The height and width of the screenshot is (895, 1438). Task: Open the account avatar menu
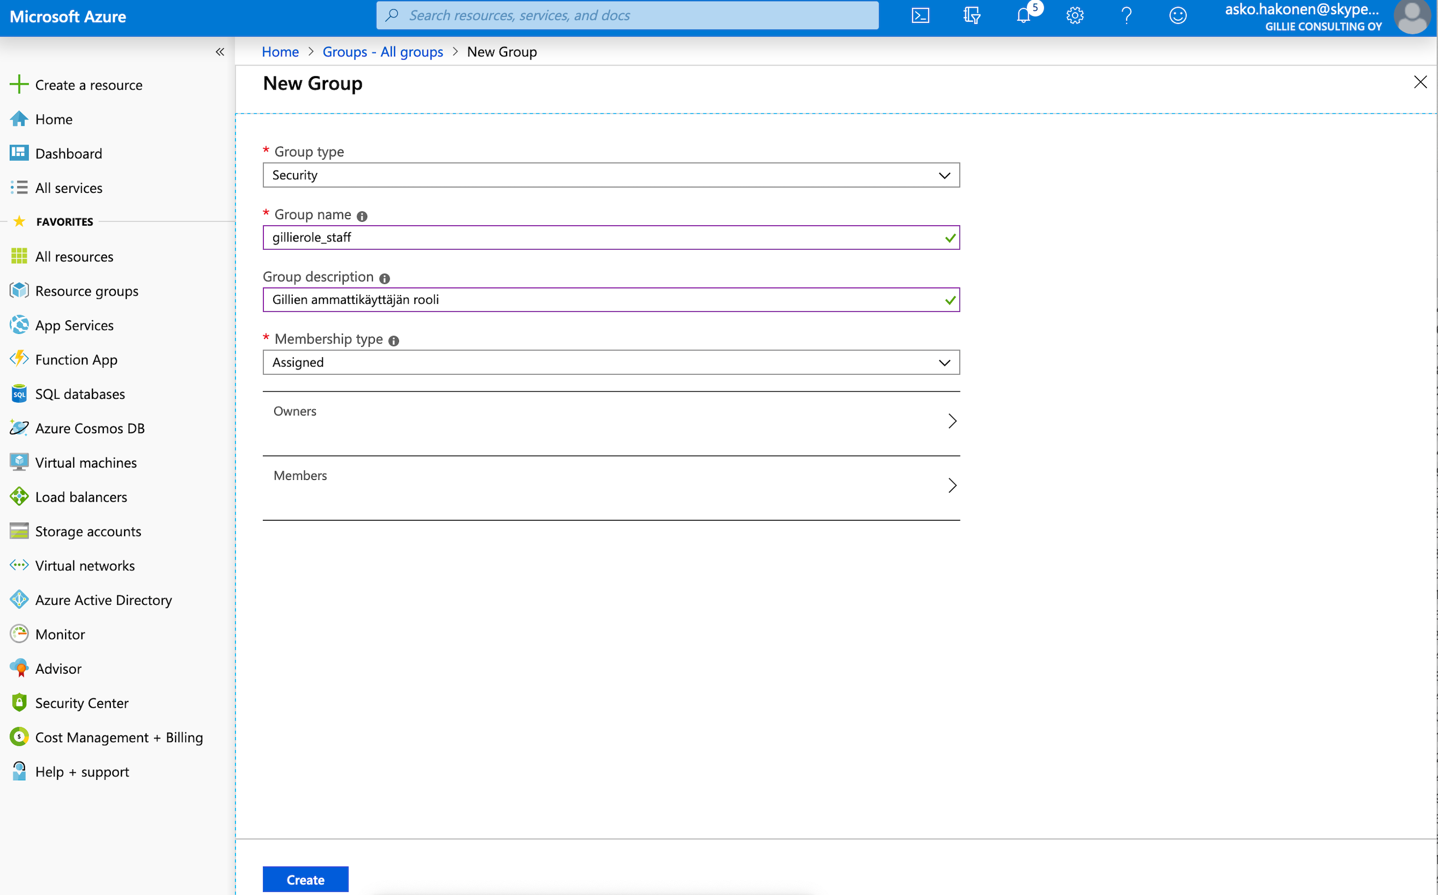[1412, 16]
